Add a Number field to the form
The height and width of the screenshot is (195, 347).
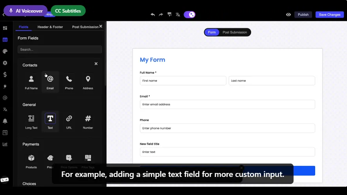click(88, 121)
